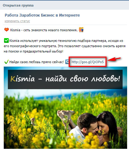Click the thin green checkmark before 'Найди свою любовь'
Image resolution: width=129 pixels, height=151 pixels.
[6, 62]
